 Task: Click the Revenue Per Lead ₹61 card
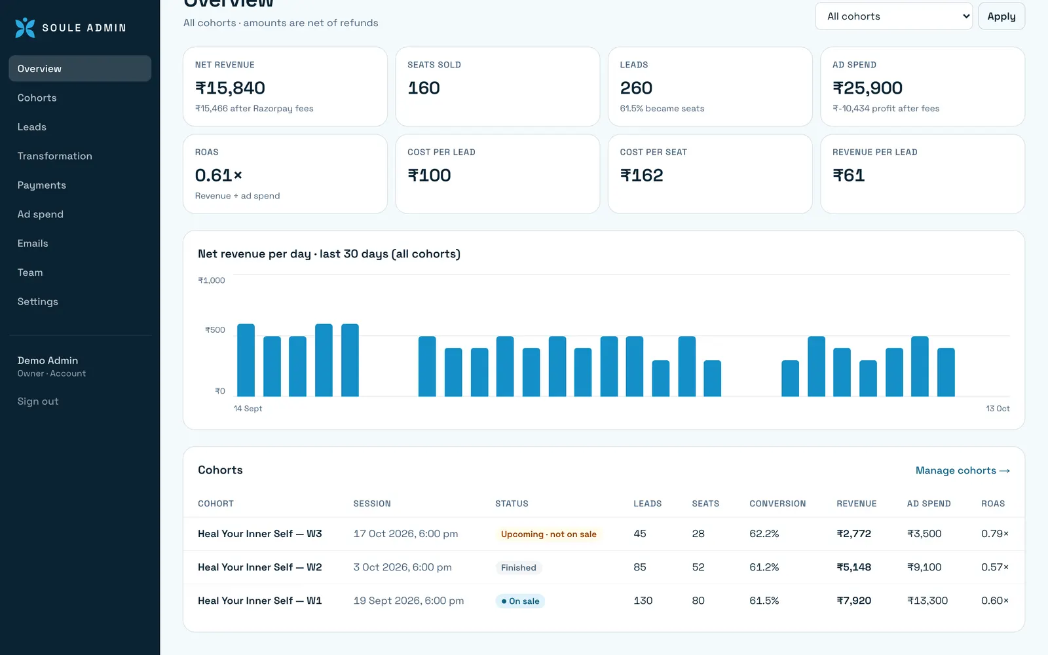coord(922,174)
